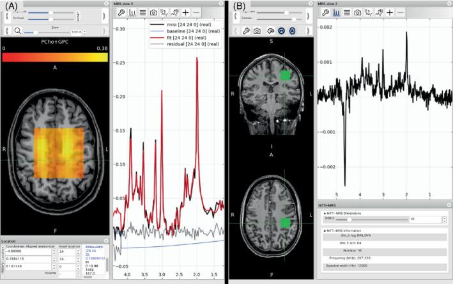Click the Zoom value stepper arrows in panel A
Image resolution: width=453 pixels, height=284 pixels.
click(x=84, y=33)
